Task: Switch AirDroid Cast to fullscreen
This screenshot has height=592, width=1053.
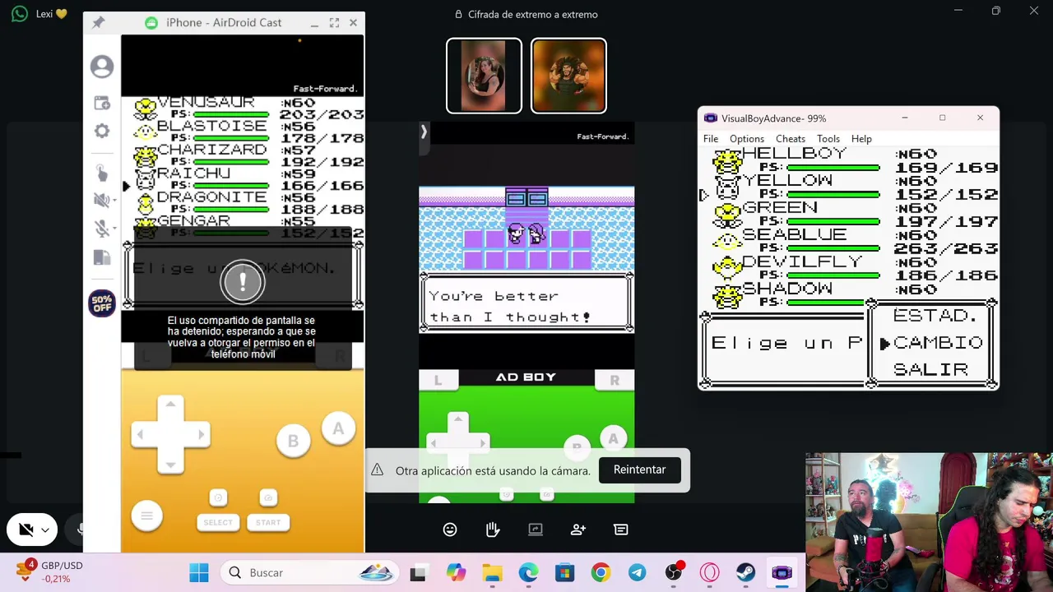Action: (334, 23)
